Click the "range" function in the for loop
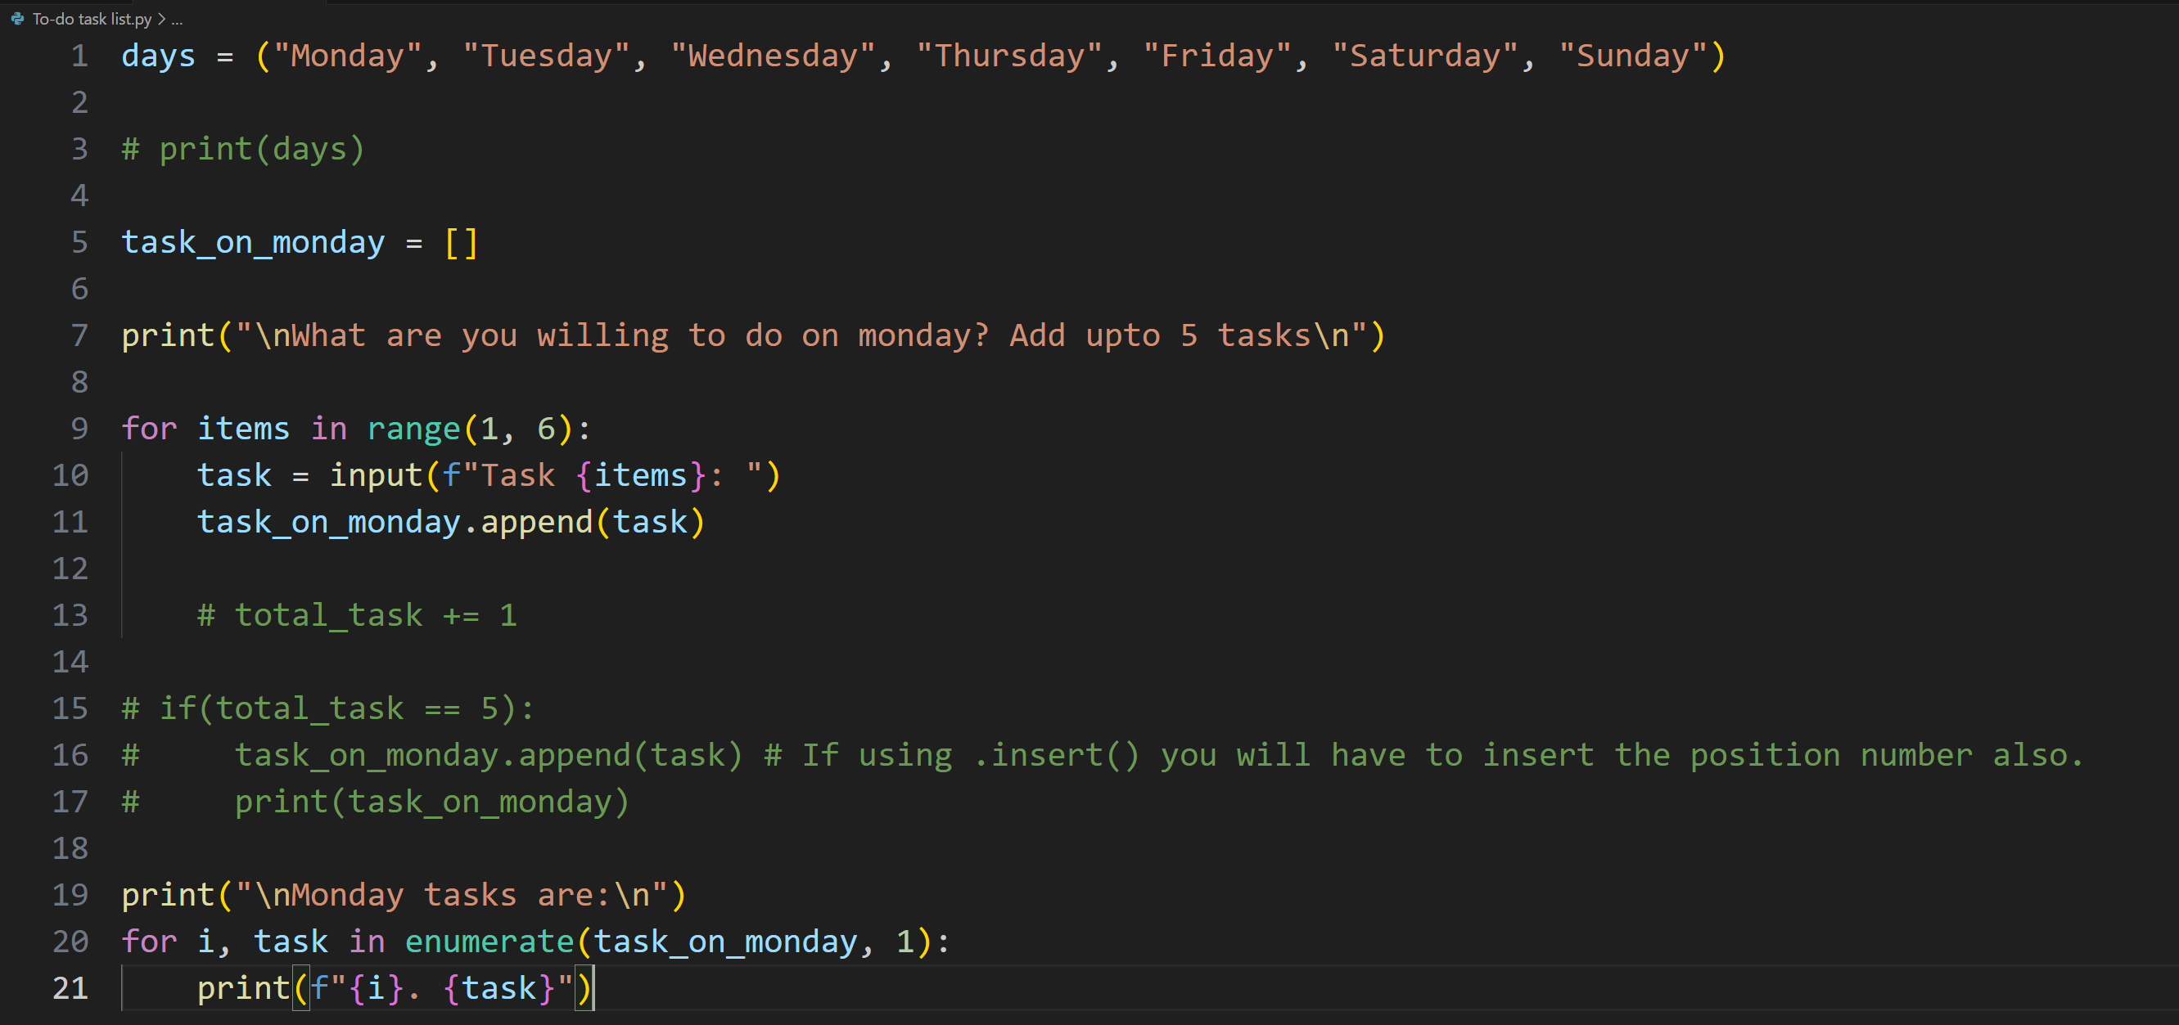The height and width of the screenshot is (1025, 2179). [413, 429]
